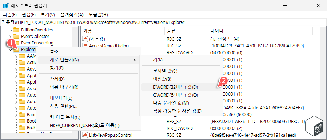Select the EventForwarding key name
This screenshot has height=140, width=327.
(37, 43)
